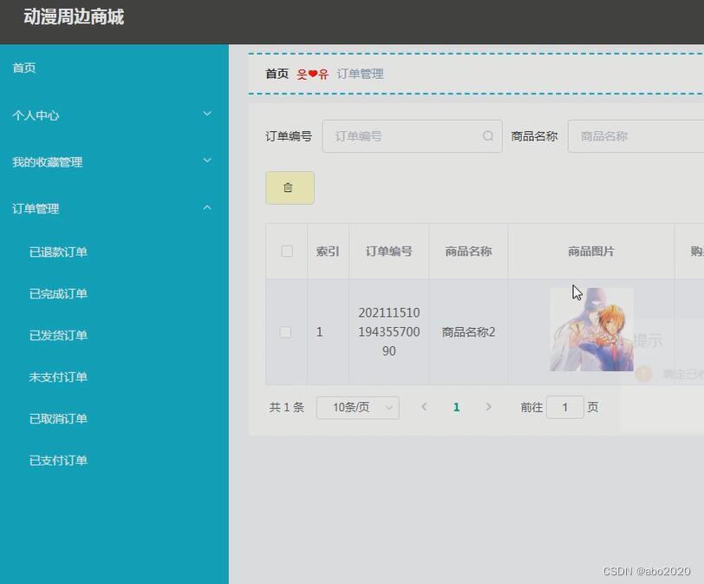The height and width of the screenshot is (584, 704).
Task: Click the 首页 breadcrumb link
Action: pos(277,74)
